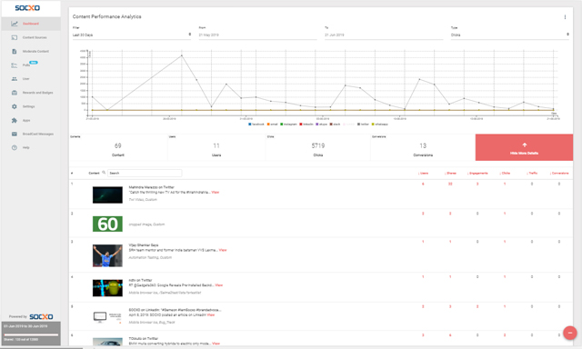Click the User people icon
The height and width of the screenshot is (349, 582).
15,79
